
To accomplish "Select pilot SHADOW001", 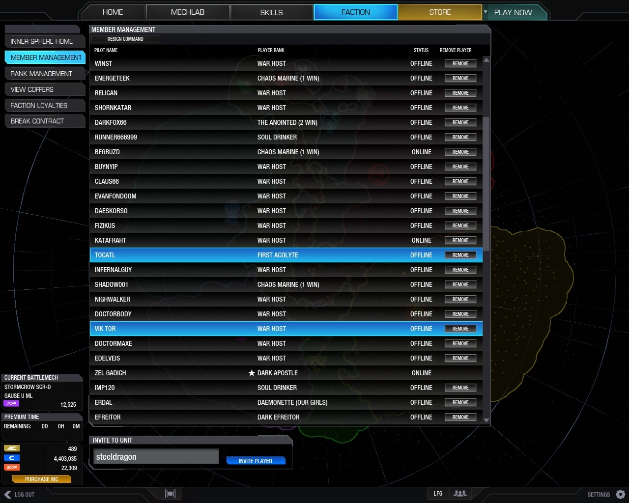I will [x=286, y=284].
